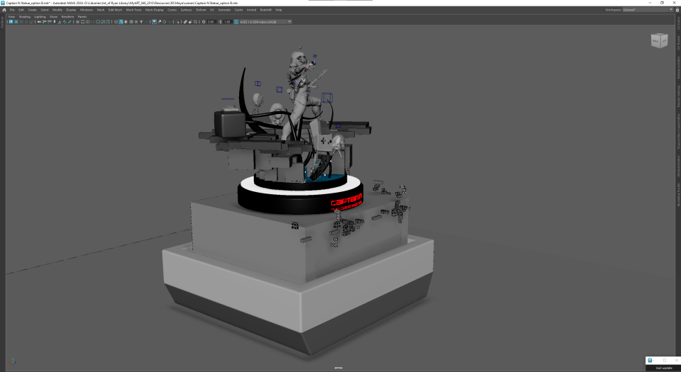Expand the Channel Box / Layer Editor tab
Image resolution: width=681 pixels, height=372 pixels.
tap(678, 131)
